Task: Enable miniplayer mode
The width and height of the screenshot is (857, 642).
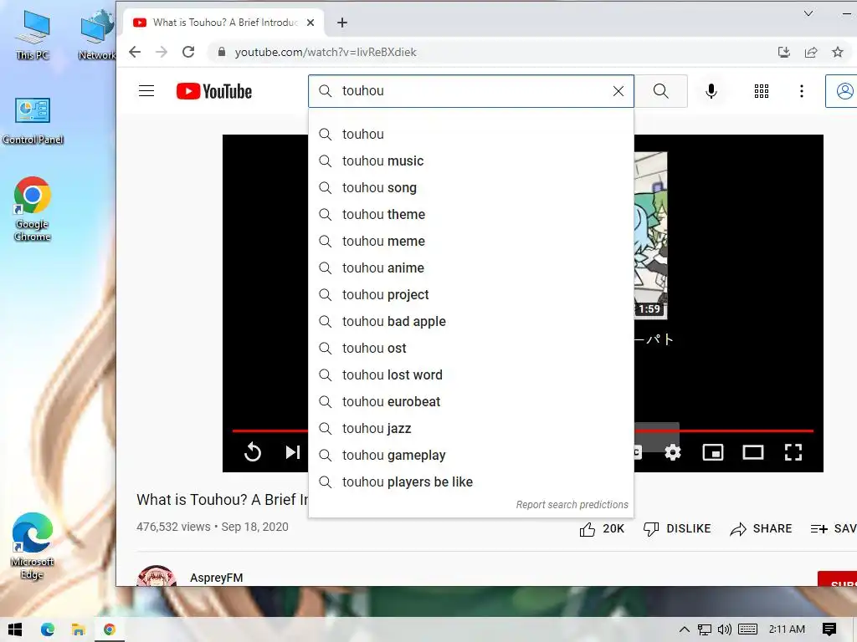Action: pyautogui.click(x=713, y=452)
